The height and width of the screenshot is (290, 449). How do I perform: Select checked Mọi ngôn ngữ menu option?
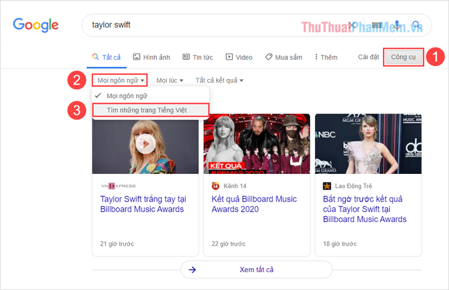tap(150, 96)
